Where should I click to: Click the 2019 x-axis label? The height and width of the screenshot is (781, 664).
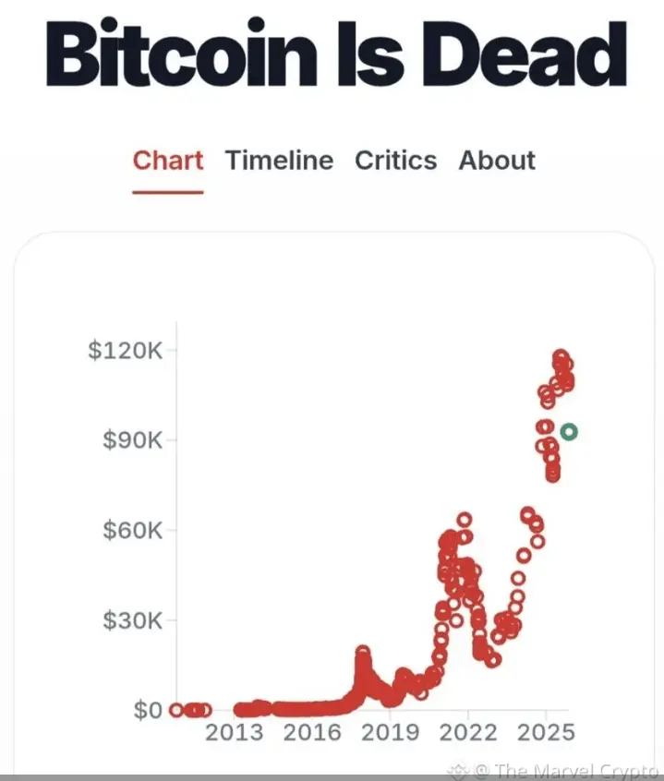390,732
